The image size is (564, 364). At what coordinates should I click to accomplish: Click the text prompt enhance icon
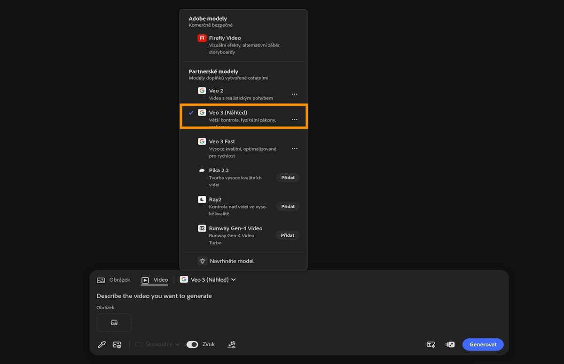click(431, 344)
